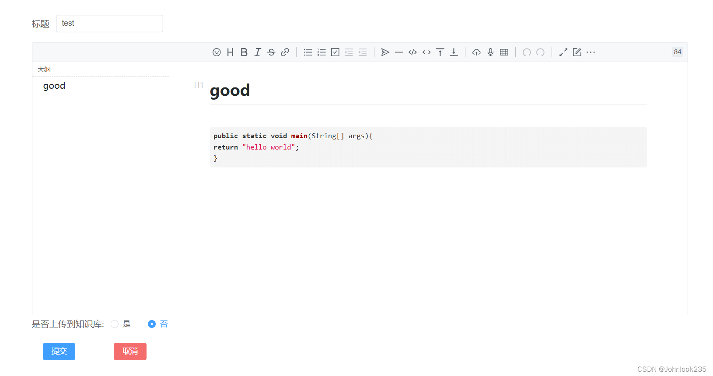Outdent the current list item
713x376 pixels.
(x=349, y=52)
